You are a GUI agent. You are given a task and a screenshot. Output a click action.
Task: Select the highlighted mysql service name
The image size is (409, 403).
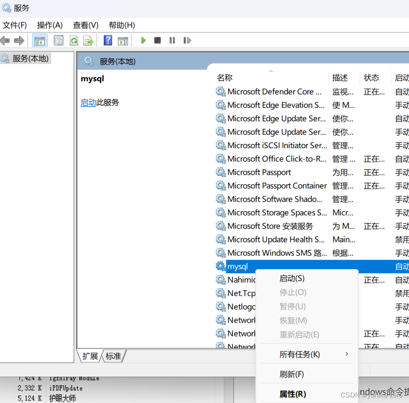tap(238, 267)
